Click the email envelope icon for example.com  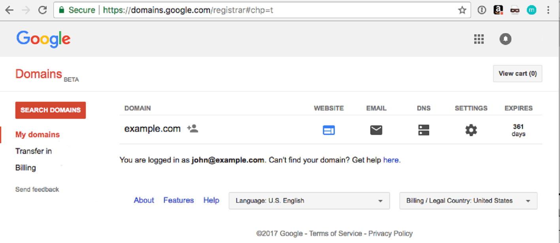376,130
